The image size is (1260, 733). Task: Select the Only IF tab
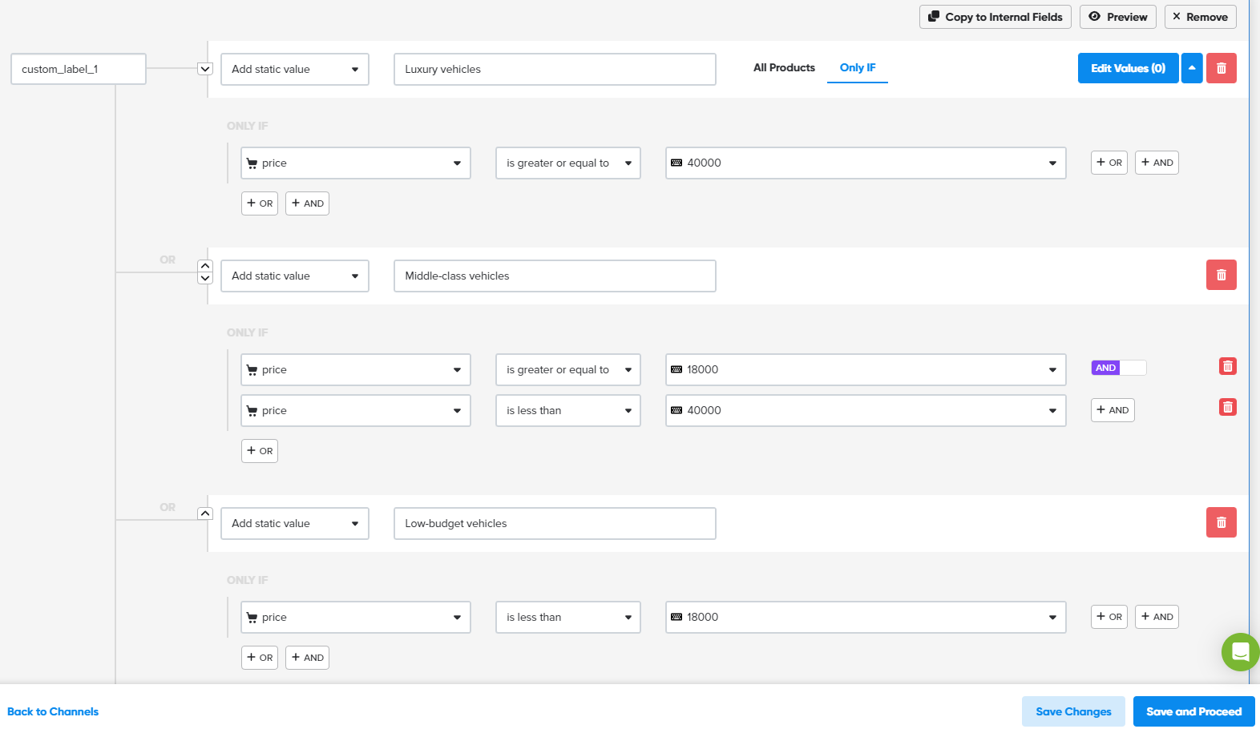pyautogui.click(x=857, y=68)
